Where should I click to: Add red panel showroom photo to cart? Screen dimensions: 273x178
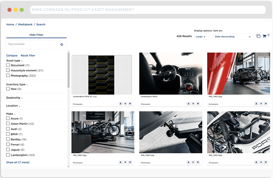[266, 104]
